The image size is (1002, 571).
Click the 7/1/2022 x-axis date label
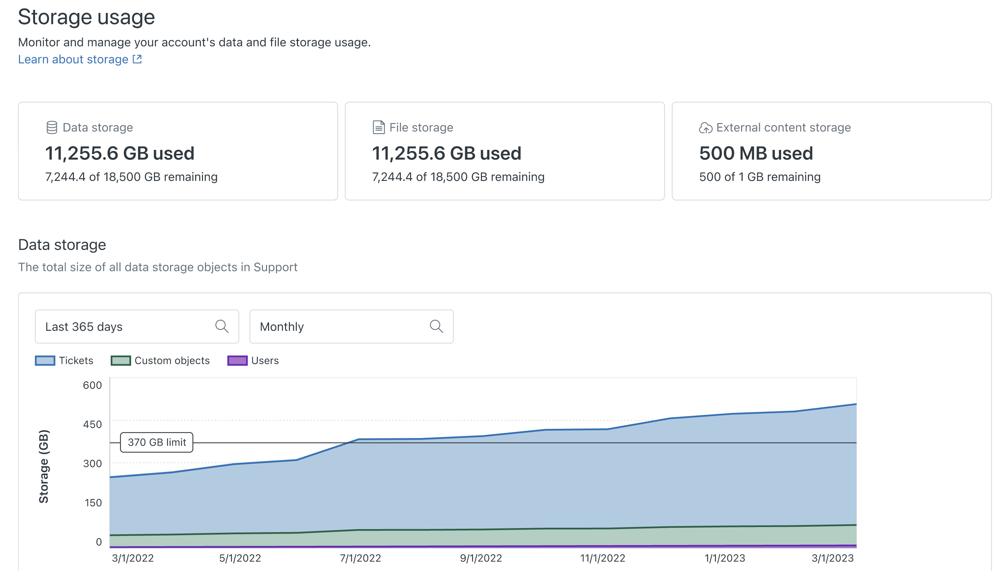[x=360, y=558]
